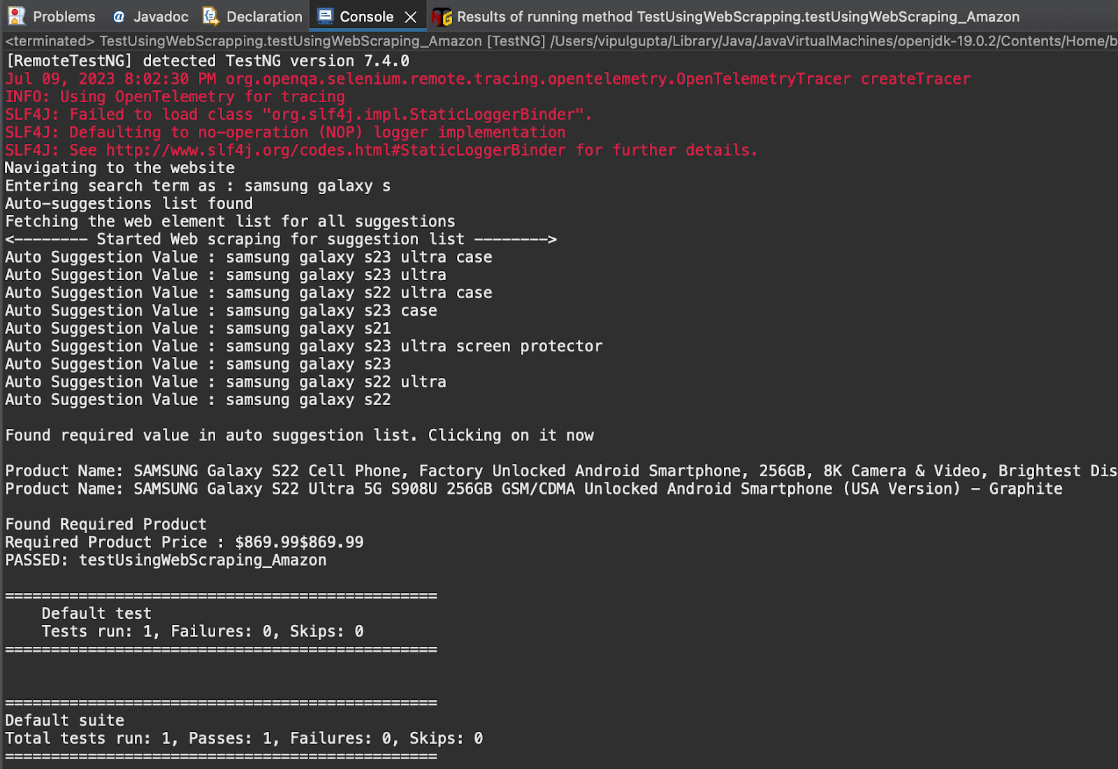Click 'SLF4J: Defaulting to no-operation' log line
The image size is (1118, 769).
[x=285, y=133]
